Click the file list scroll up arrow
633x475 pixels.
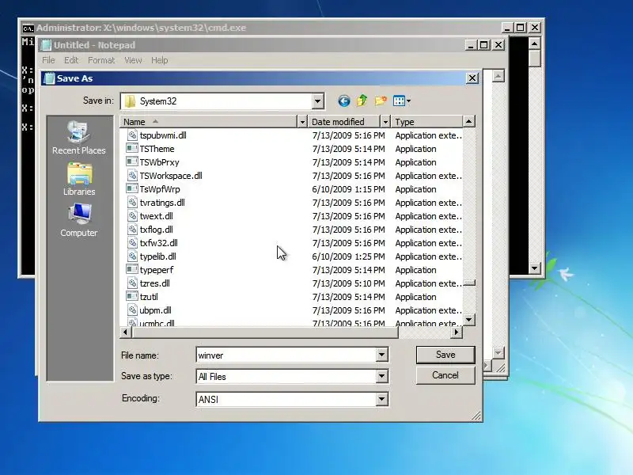coord(468,121)
